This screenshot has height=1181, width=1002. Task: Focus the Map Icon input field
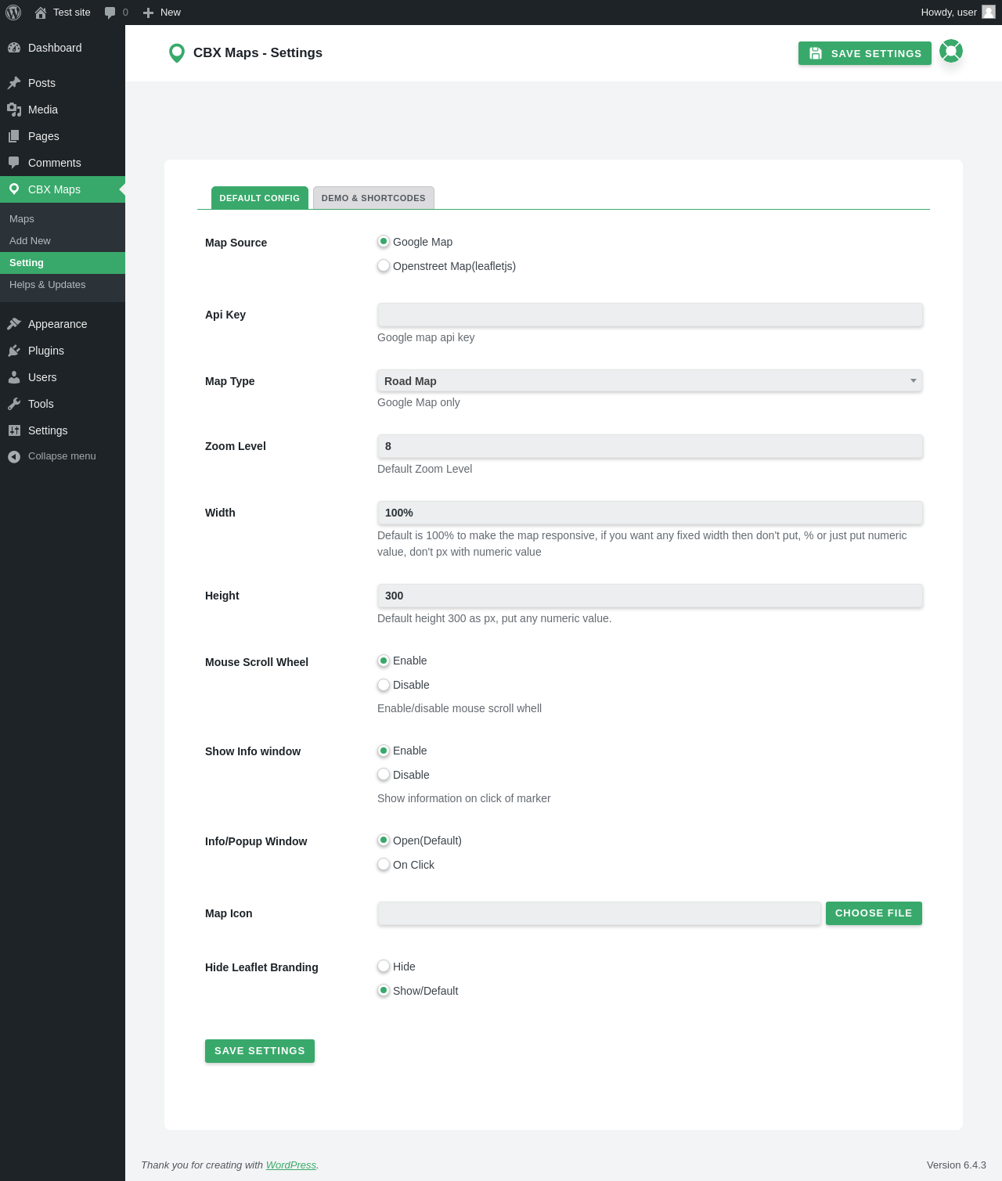pos(599,913)
